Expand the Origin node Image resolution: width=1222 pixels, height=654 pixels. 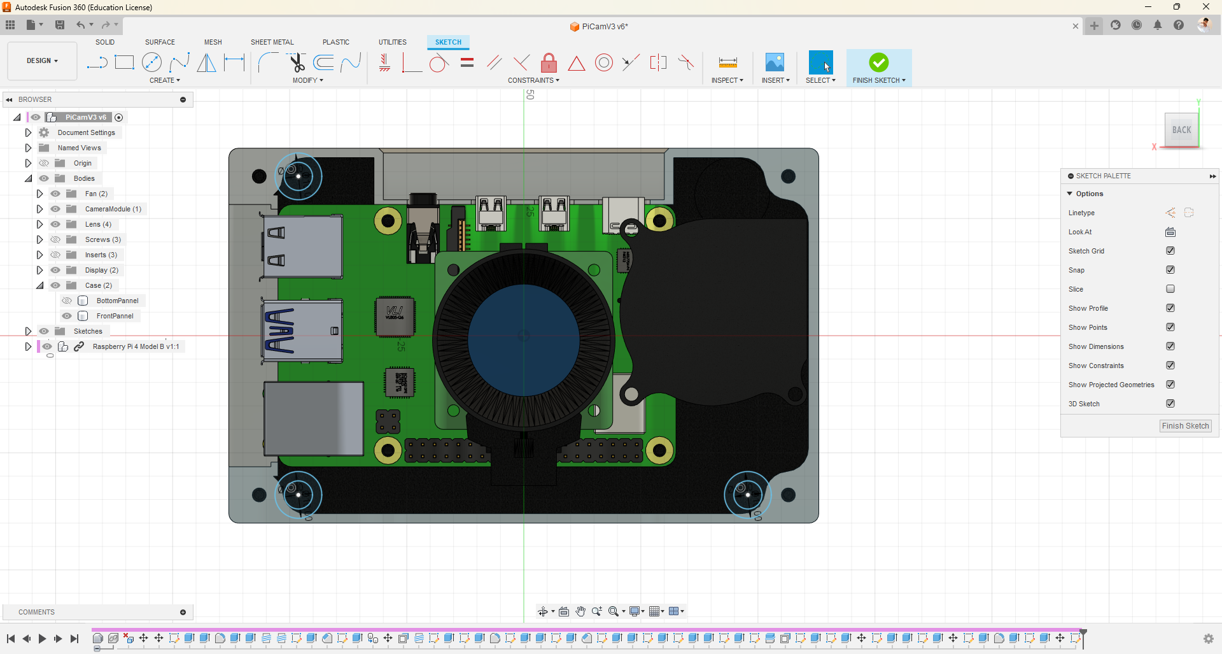click(28, 163)
